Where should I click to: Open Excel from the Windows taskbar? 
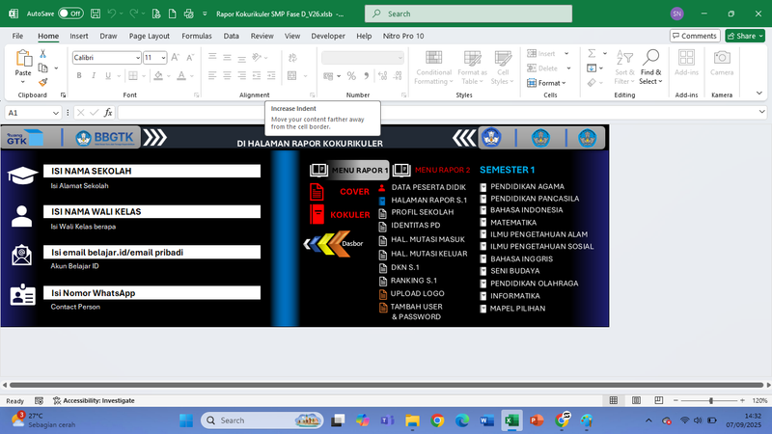[512, 420]
